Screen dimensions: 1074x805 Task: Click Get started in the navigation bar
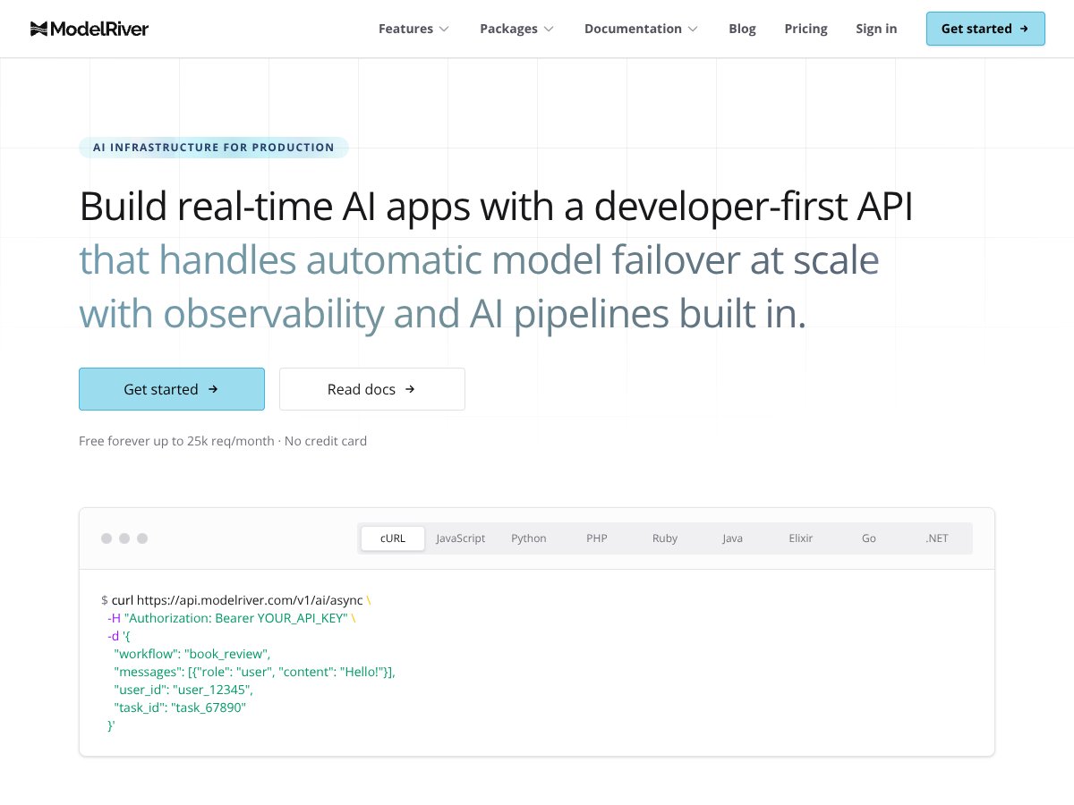point(985,28)
